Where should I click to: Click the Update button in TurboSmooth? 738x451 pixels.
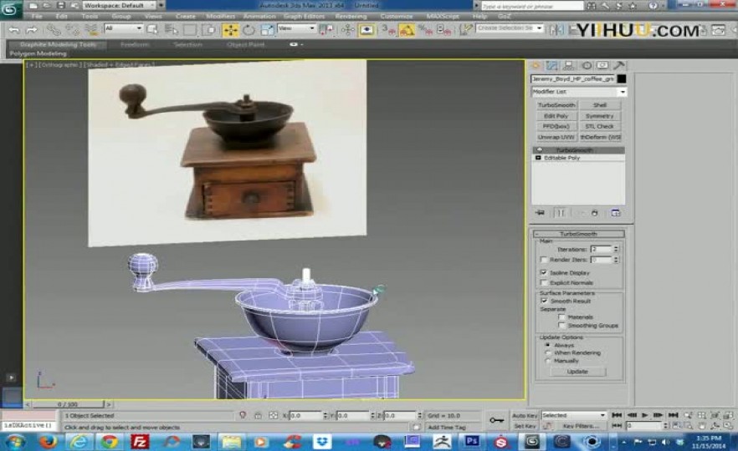(577, 372)
